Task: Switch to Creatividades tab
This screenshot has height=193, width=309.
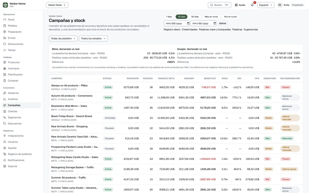Action: point(190,30)
